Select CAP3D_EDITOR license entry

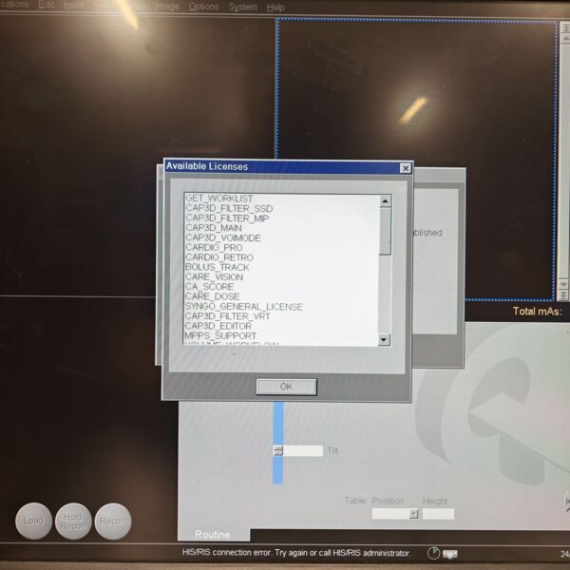tap(218, 326)
